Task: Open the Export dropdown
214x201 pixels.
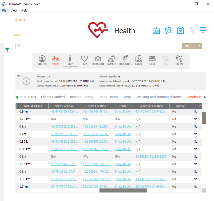Action: [192, 46]
